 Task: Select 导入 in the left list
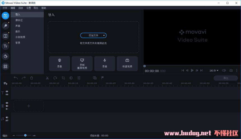(27, 15)
